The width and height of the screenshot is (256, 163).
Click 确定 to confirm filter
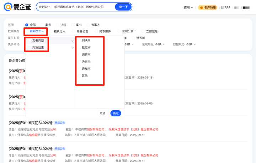116,113
